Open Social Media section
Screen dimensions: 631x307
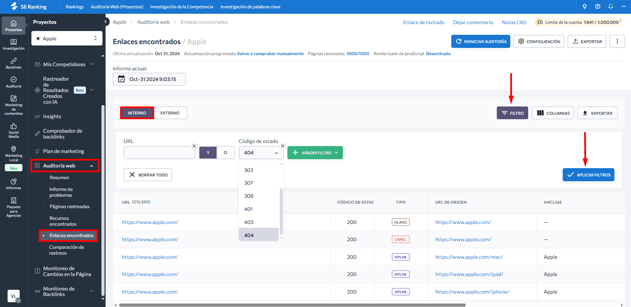coord(13,131)
